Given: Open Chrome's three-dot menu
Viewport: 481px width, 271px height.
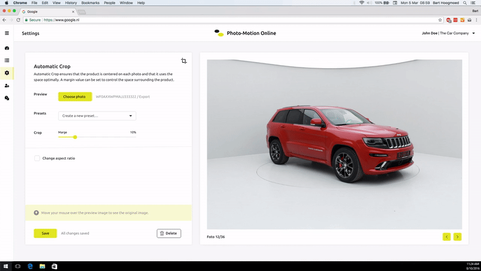Looking at the screenshot, I should point(476,20).
